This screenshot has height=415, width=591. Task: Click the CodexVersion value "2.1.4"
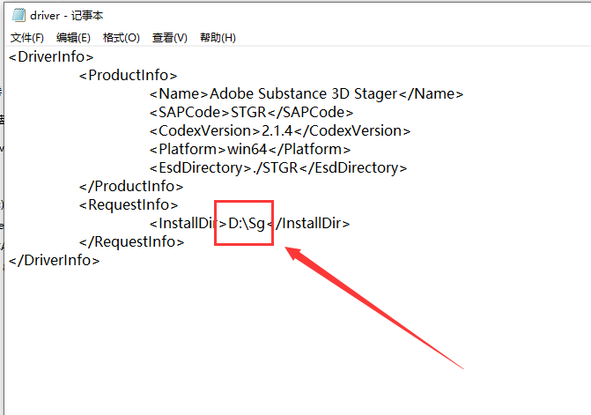277,130
